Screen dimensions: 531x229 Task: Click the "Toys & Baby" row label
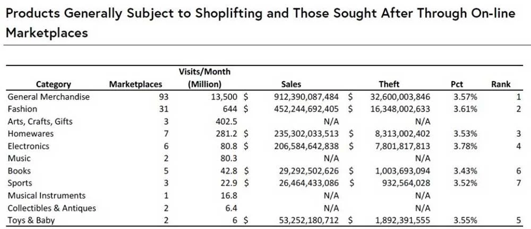tap(31, 221)
